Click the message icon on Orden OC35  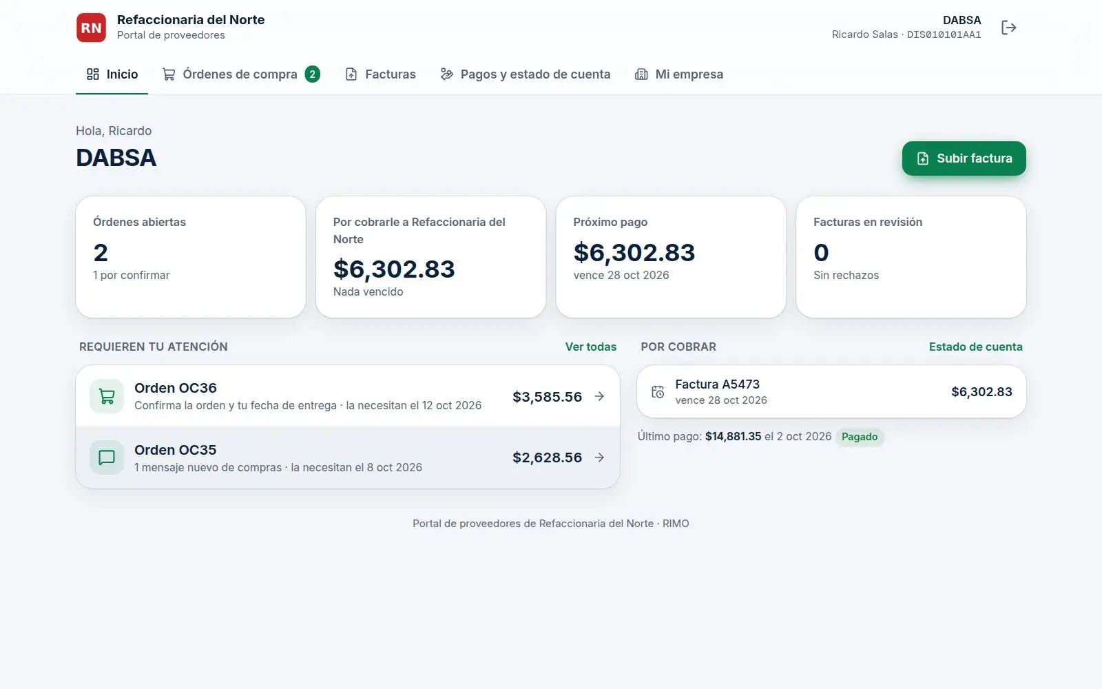(x=107, y=457)
